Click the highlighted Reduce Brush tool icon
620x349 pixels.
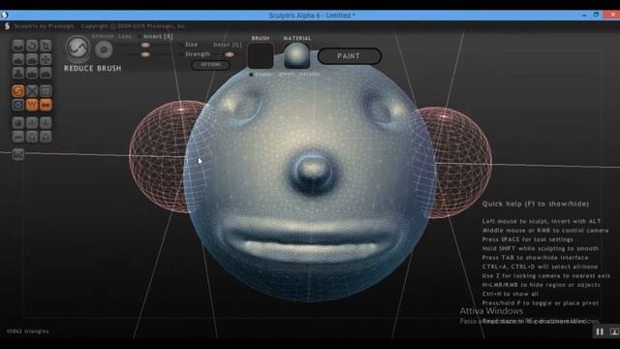pos(18,91)
